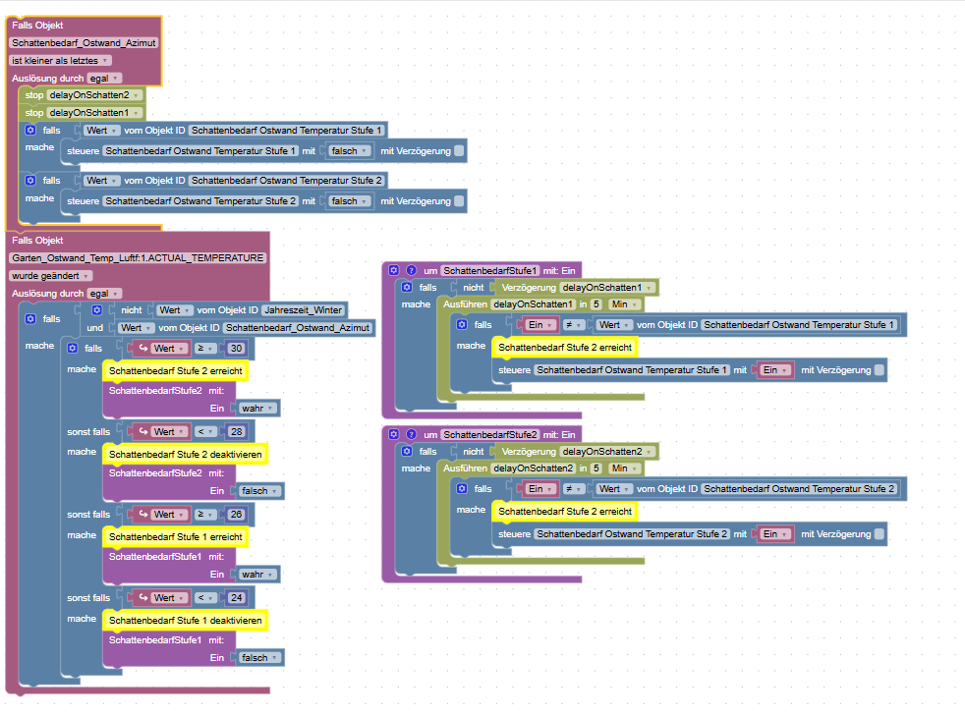965x716 pixels.
Task: Edit function name SchattenbedarfStufe1 in its definition
Action: coord(490,270)
